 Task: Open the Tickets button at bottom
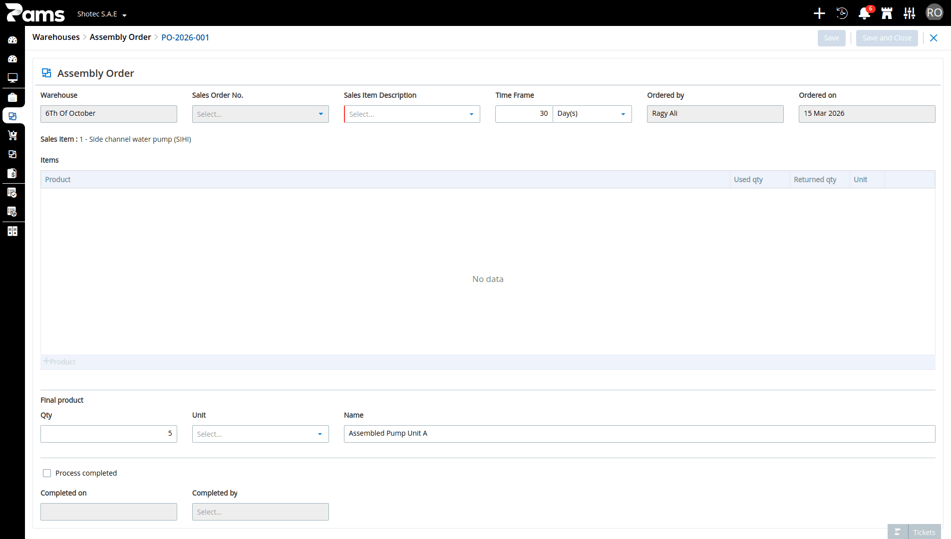(914, 532)
